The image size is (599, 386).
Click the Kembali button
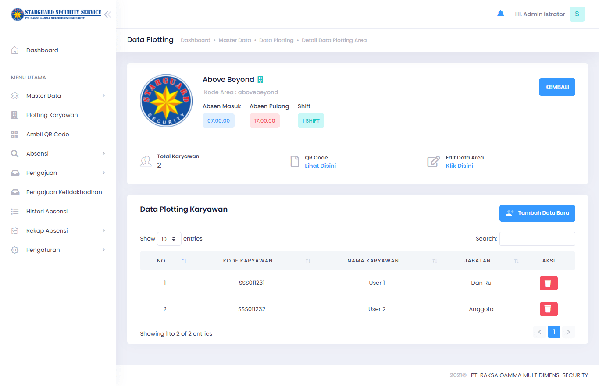coord(557,87)
